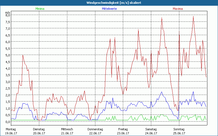Click the 6,5 y-axis tick label
218x136 pixels.
point(8,35)
